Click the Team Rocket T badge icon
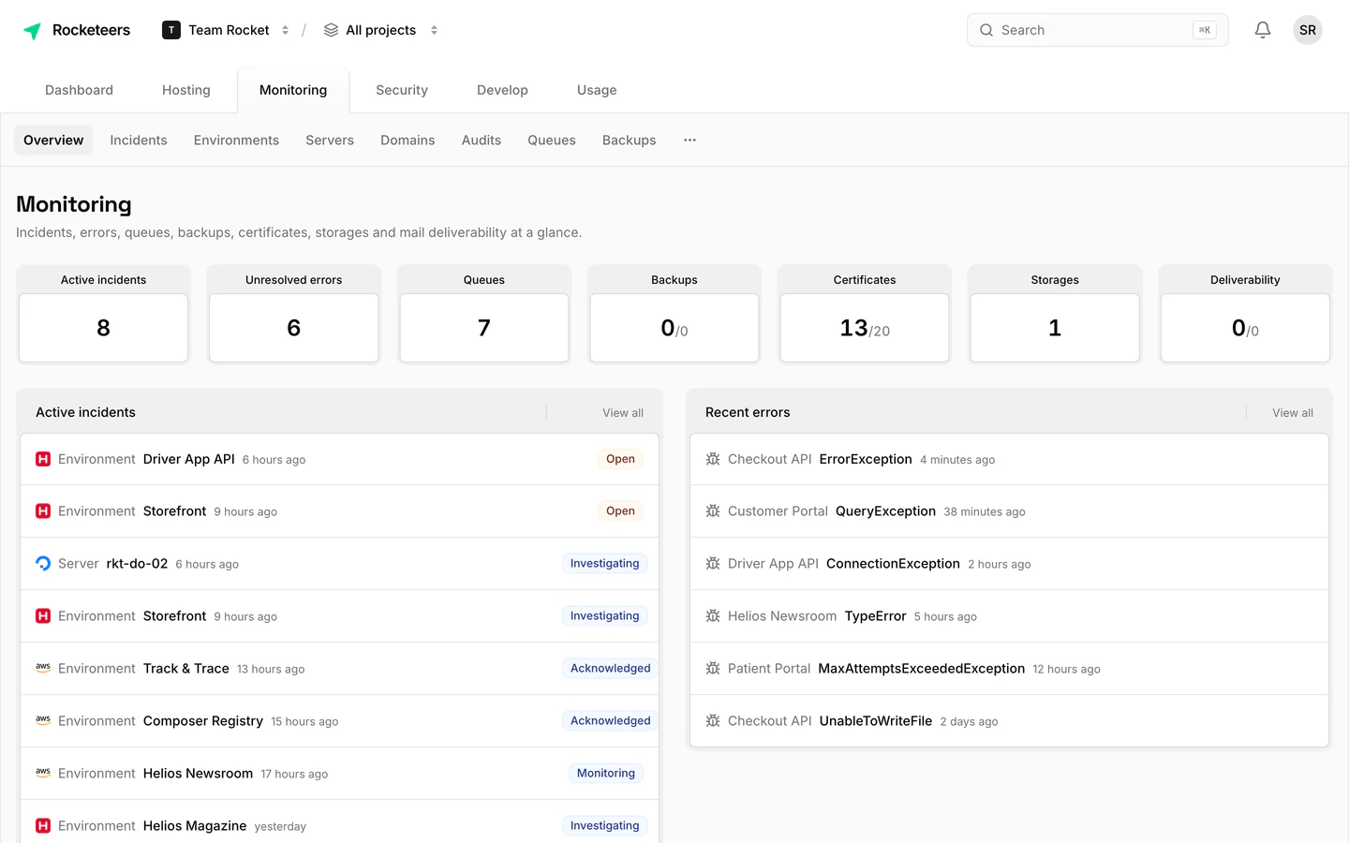Image resolution: width=1349 pixels, height=843 pixels. tap(171, 30)
